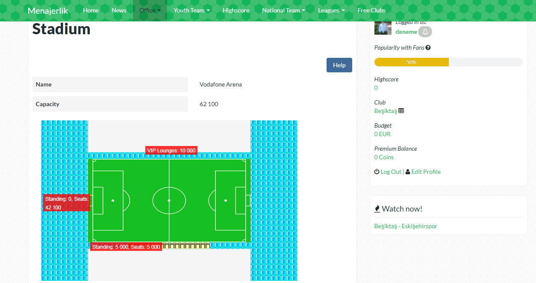Click the user profile avatar picture
This screenshot has width=536, height=283.
383,28
